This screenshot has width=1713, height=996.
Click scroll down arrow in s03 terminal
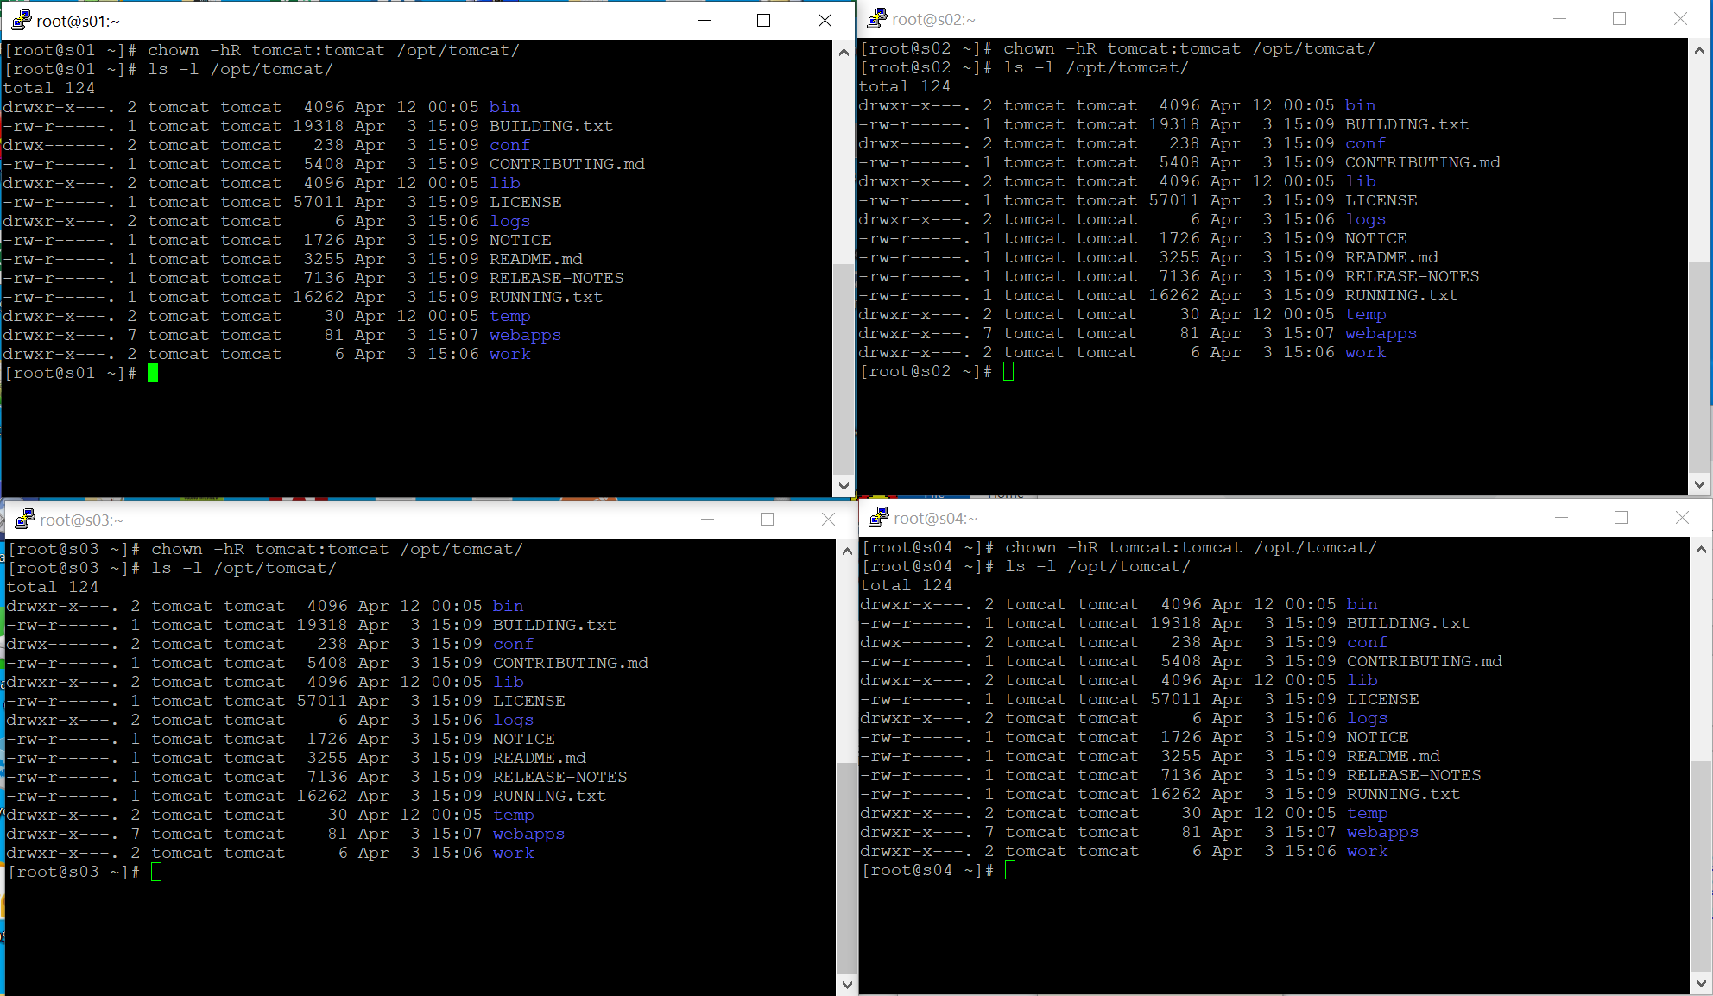click(x=847, y=985)
